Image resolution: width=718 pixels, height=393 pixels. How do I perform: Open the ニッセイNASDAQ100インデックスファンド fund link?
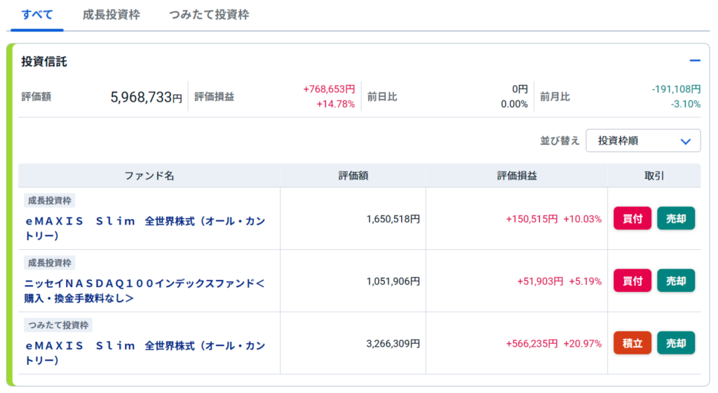pos(144,291)
